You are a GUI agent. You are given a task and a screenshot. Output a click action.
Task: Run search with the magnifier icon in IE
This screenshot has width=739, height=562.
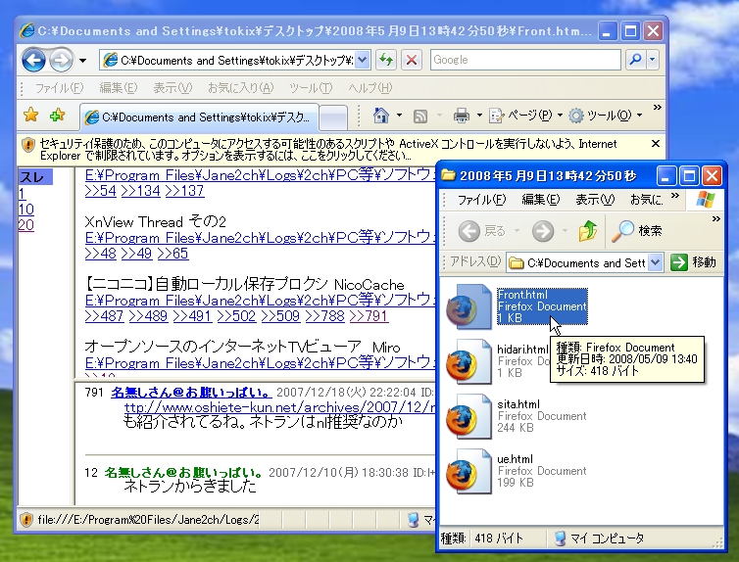[x=635, y=60]
